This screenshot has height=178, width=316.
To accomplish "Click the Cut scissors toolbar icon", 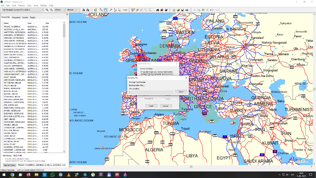I will coord(194,10).
